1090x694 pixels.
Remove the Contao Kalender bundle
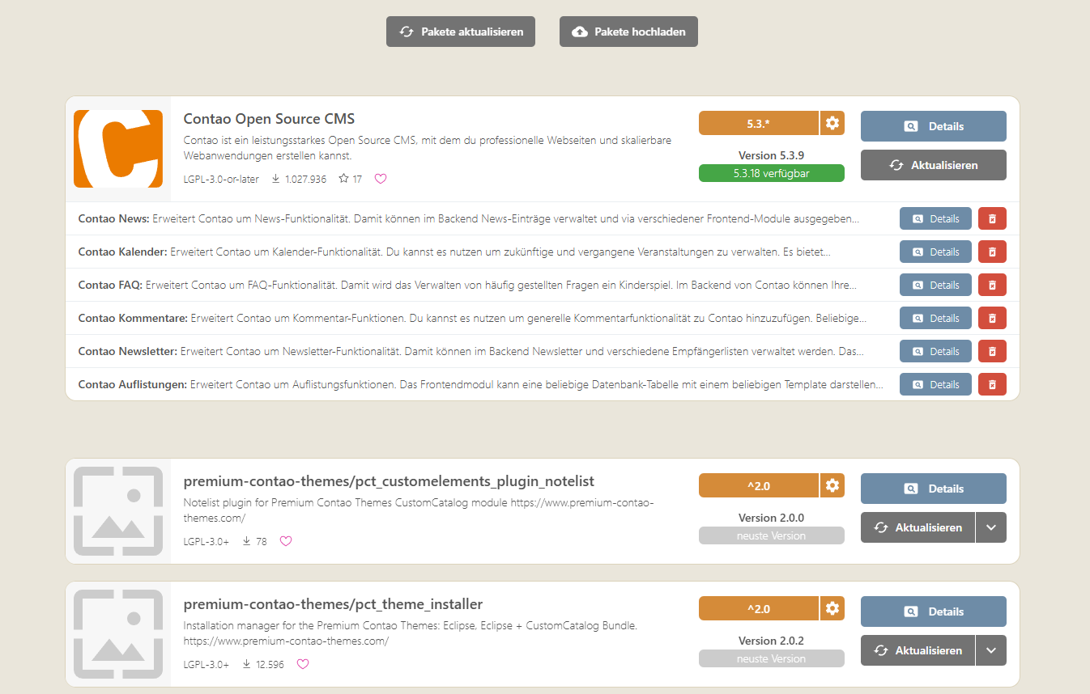click(993, 252)
